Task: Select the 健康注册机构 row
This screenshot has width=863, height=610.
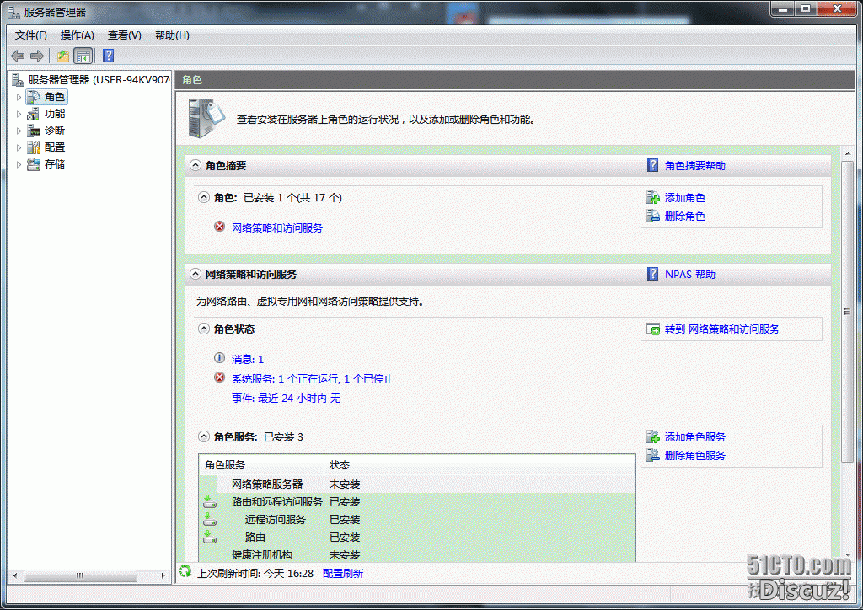Action: click(417, 554)
